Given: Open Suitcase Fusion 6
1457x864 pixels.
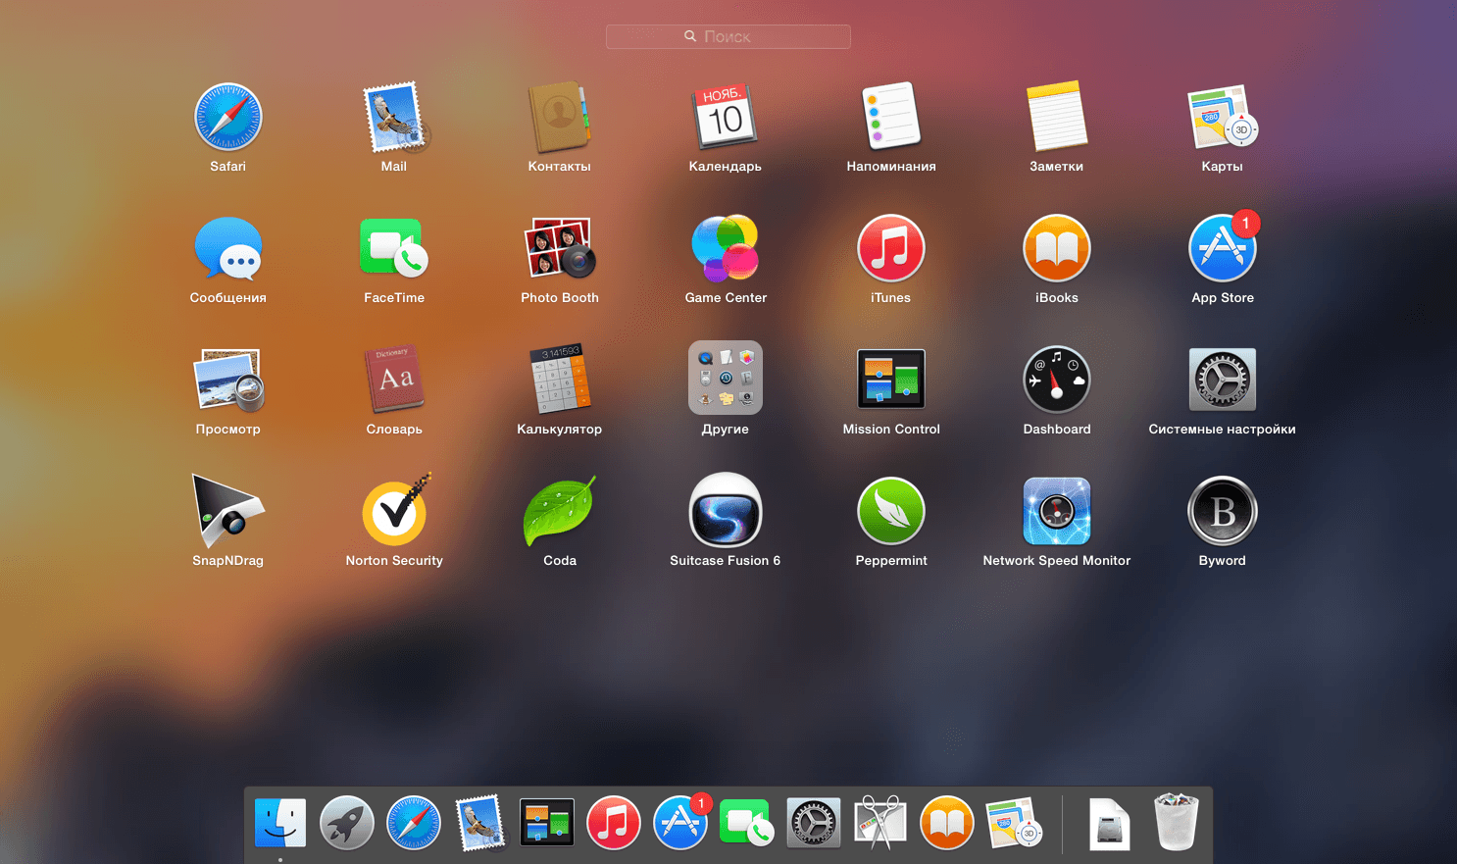Looking at the screenshot, I should click(x=726, y=511).
